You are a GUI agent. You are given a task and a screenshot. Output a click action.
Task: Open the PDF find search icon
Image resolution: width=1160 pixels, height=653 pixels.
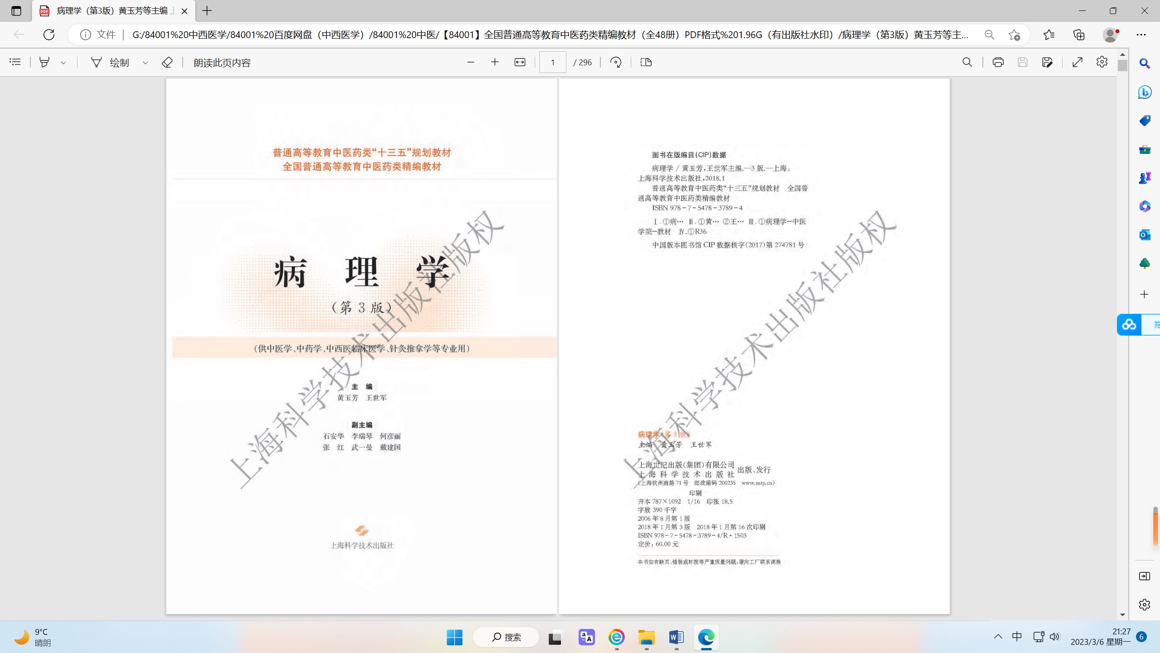click(967, 62)
